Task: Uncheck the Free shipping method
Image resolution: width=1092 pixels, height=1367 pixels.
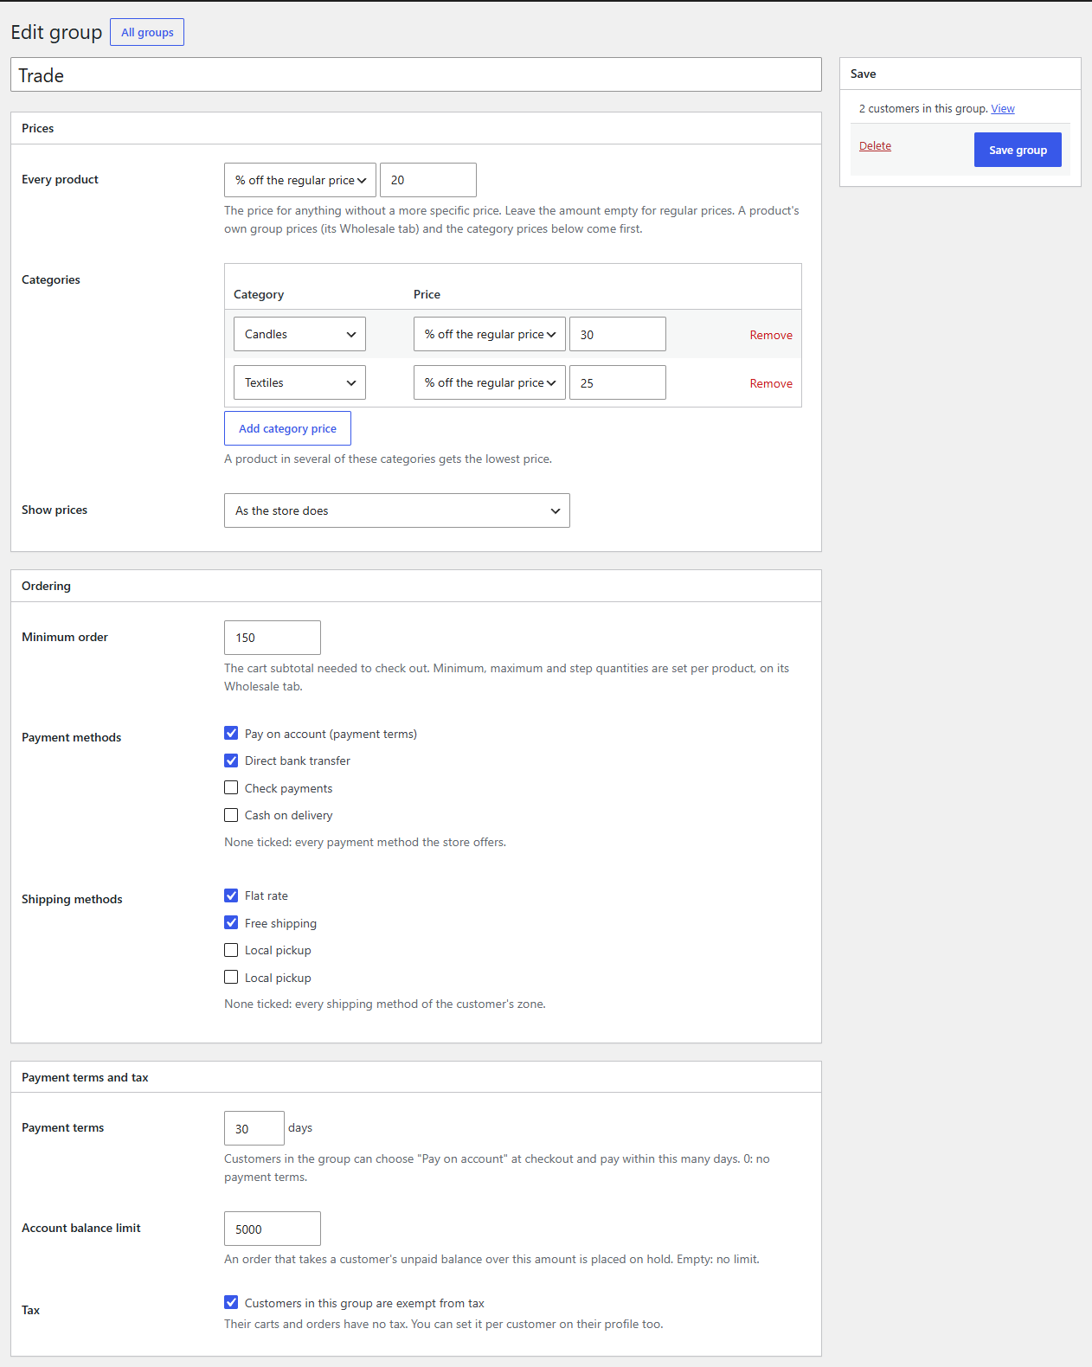Action: 231,922
